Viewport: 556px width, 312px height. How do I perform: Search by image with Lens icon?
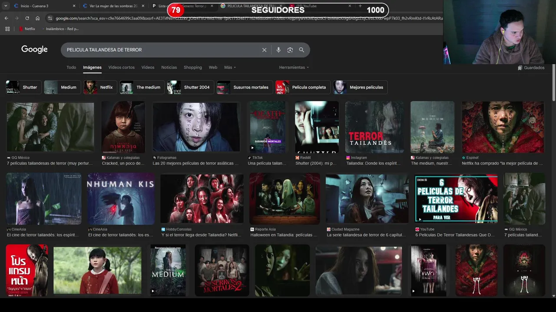click(x=290, y=50)
